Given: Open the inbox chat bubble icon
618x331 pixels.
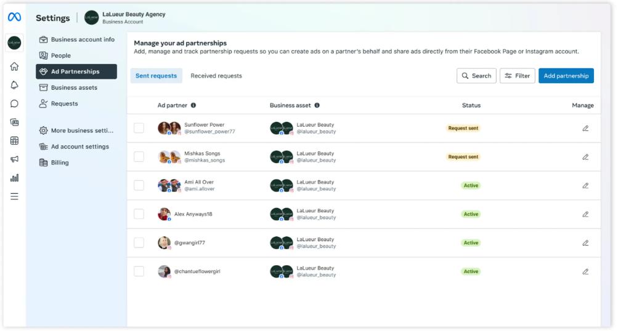Looking at the screenshot, I should point(14,103).
